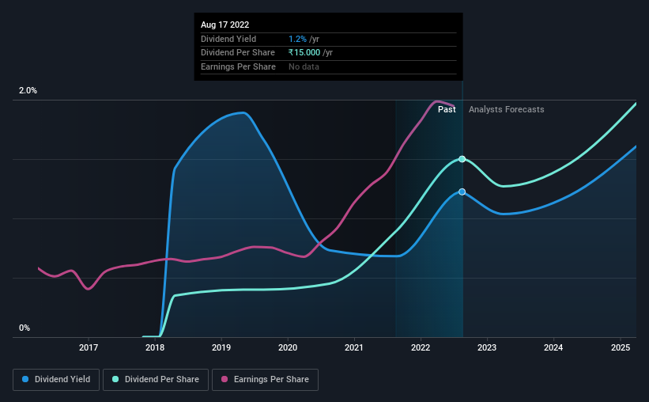This screenshot has width=649, height=402.
Task: Click the pink Earnings Per Share legend dot
Action: pos(225,379)
